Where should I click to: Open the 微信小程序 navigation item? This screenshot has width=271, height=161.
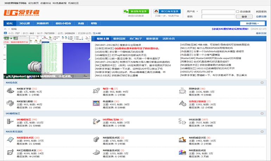click(63, 23)
